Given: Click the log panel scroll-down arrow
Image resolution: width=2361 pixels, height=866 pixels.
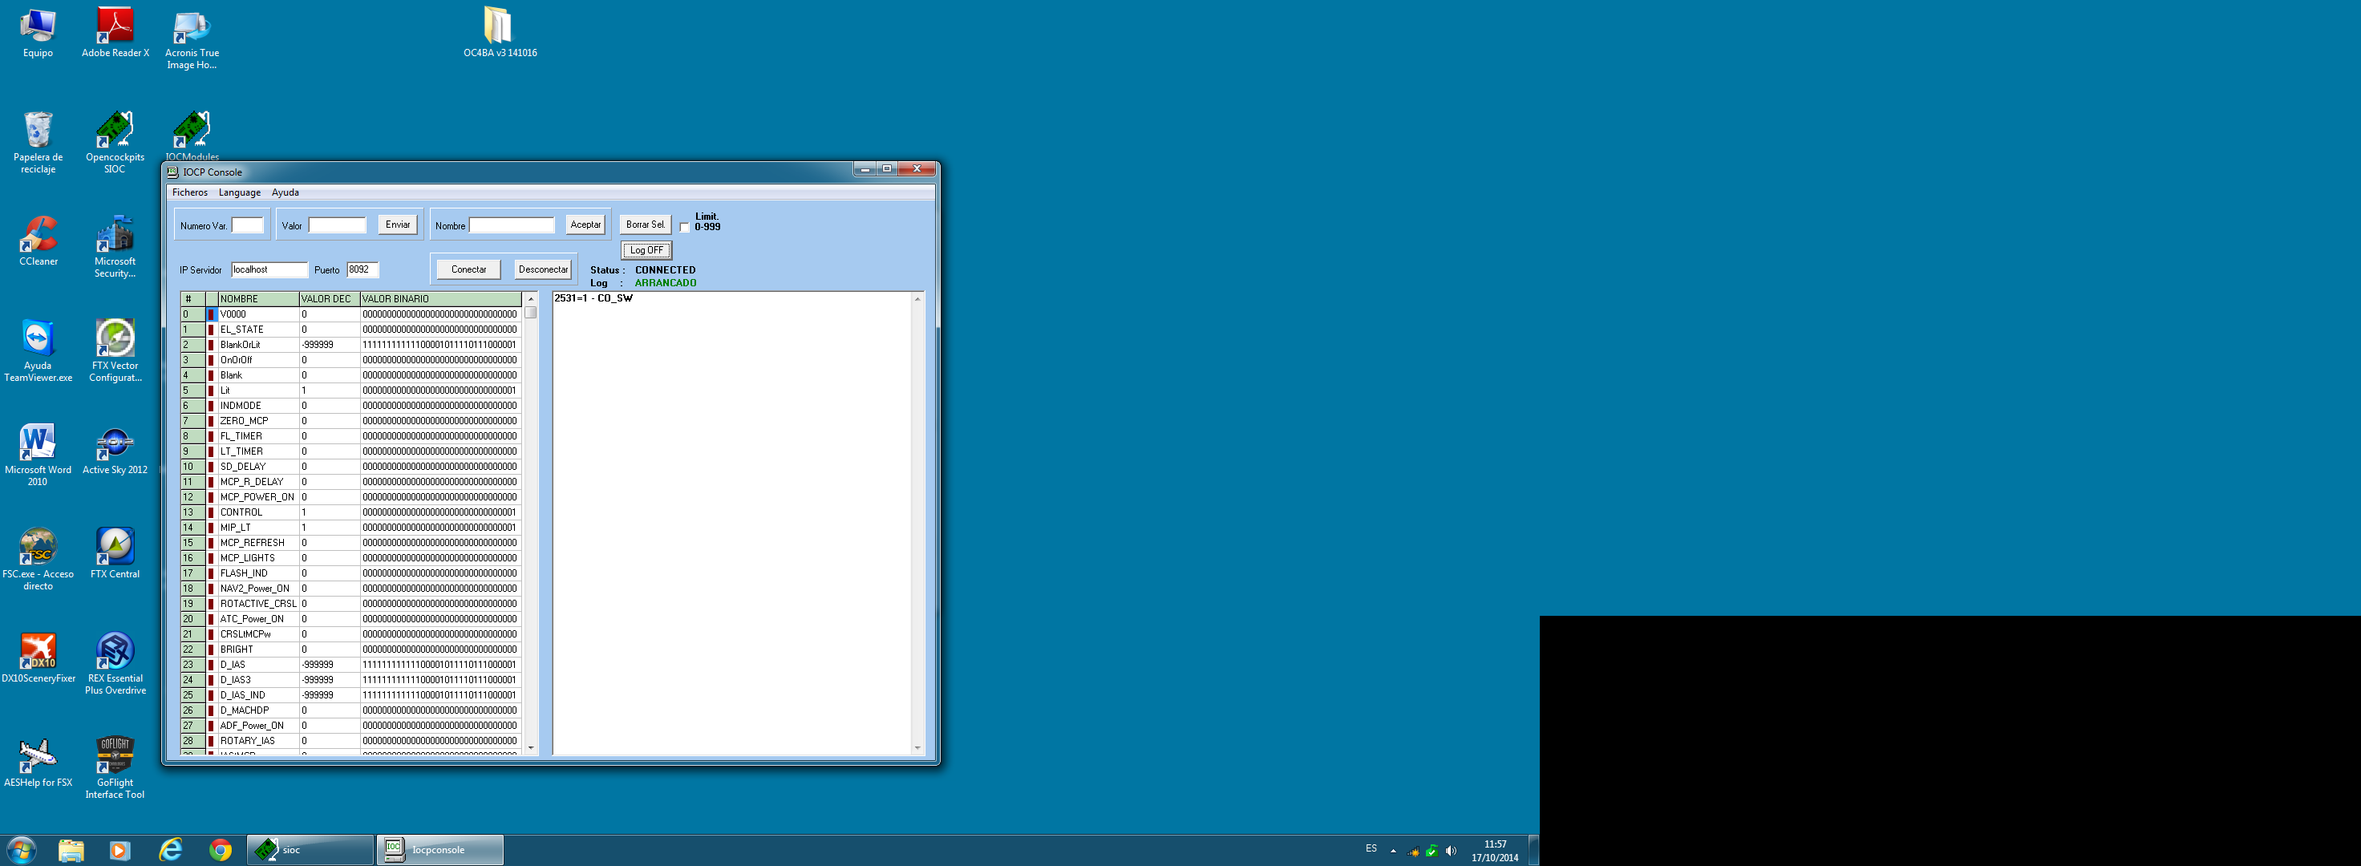Looking at the screenshot, I should pyautogui.click(x=917, y=748).
